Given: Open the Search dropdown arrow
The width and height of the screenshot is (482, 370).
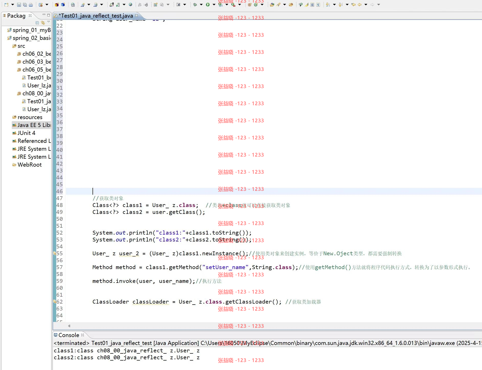Looking at the screenshot, I should pyautogui.click(x=284, y=5).
